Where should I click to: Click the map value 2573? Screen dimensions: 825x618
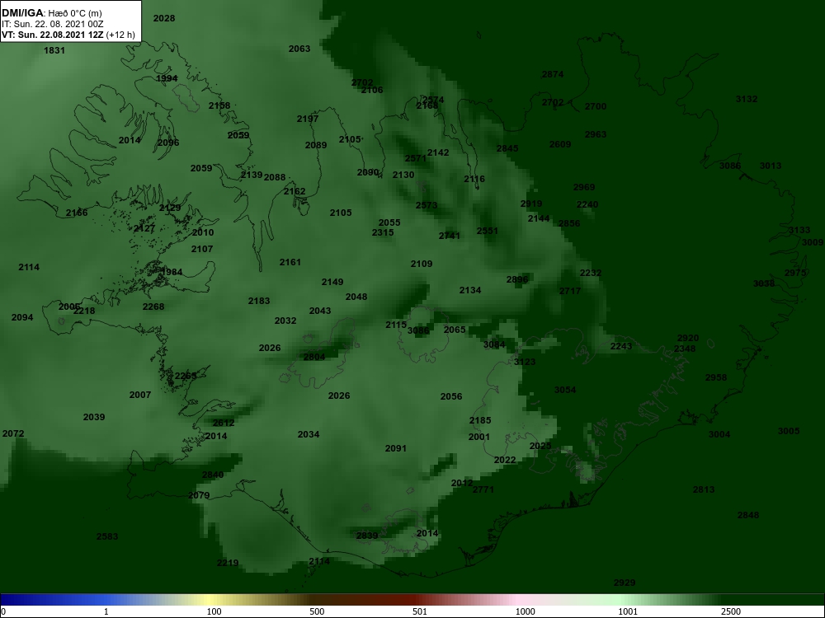(x=427, y=205)
